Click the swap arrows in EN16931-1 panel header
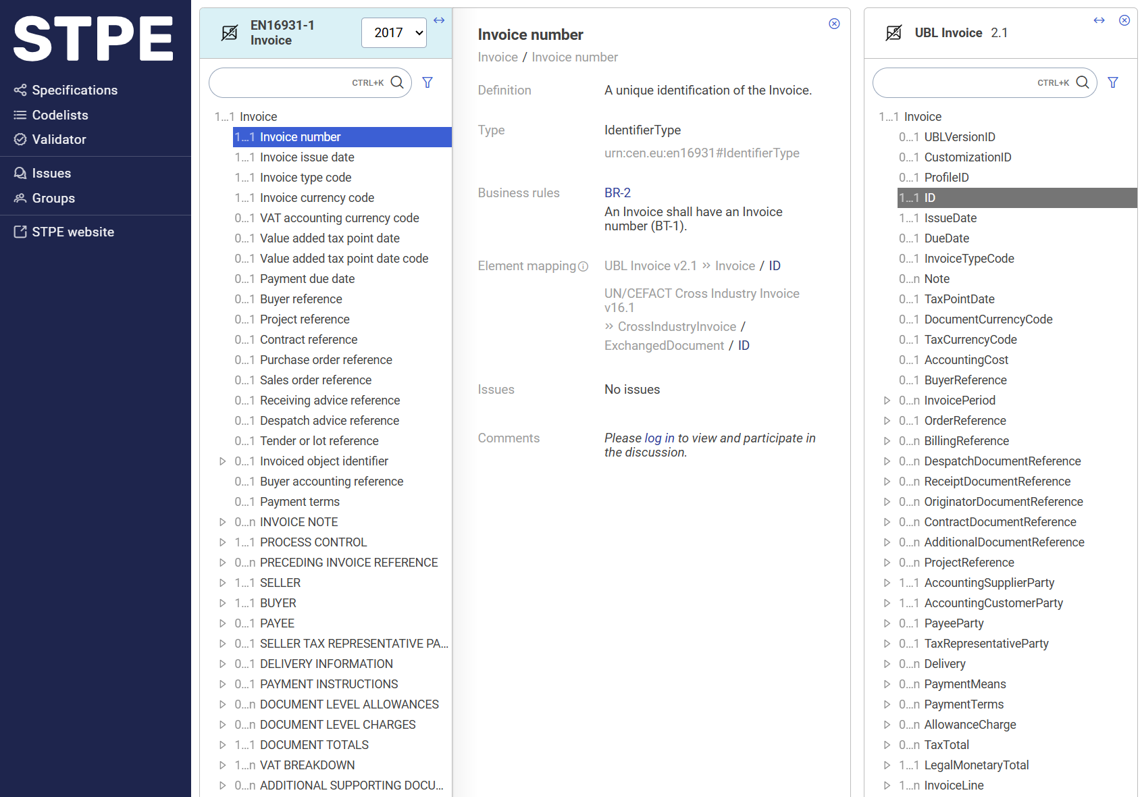This screenshot has height=797, width=1140. tap(439, 20)
